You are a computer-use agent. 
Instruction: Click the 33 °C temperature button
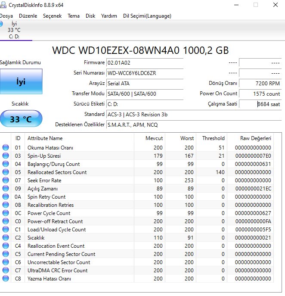tap(21, 119)
